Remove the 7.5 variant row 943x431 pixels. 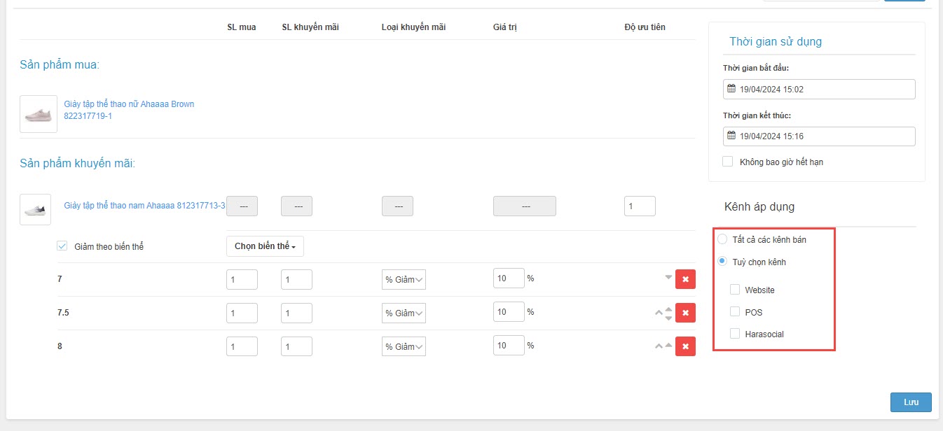(685, 313)
